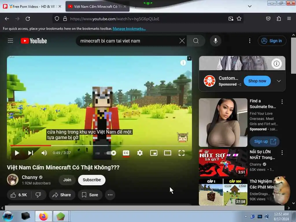Screen dimensions: 296x222
Task: Open the Firefox extensions puzzle icon
Action: click(x=279, y=19)
